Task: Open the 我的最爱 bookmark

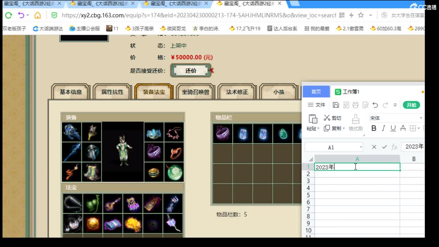Action: [x=317, y=28]
